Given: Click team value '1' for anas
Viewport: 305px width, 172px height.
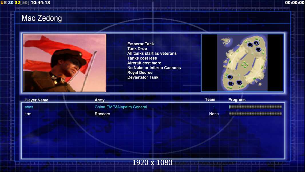Looking at the screenshot, I should (x=214, y=107).
